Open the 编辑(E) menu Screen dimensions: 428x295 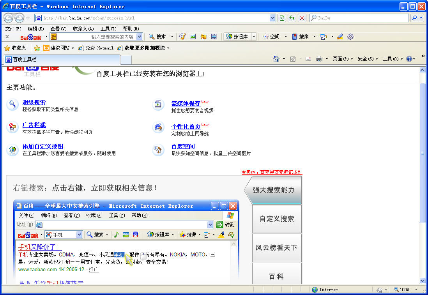pos(36,29)
